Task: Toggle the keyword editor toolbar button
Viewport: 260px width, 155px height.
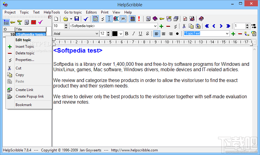Action: (123, 19)
